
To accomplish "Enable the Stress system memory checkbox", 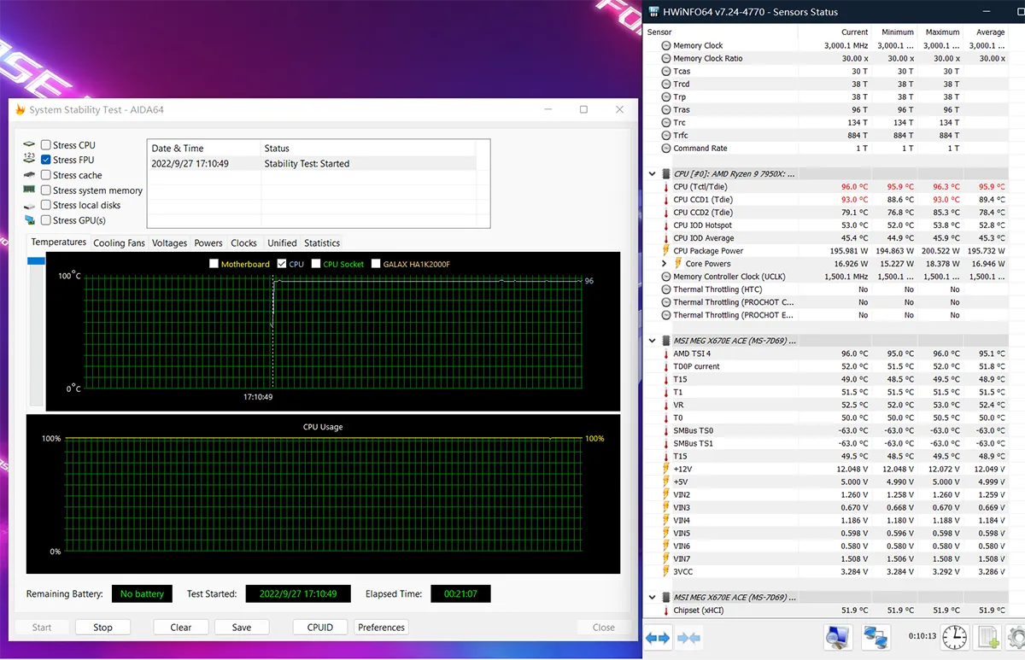I will click(x=46, y=190).
